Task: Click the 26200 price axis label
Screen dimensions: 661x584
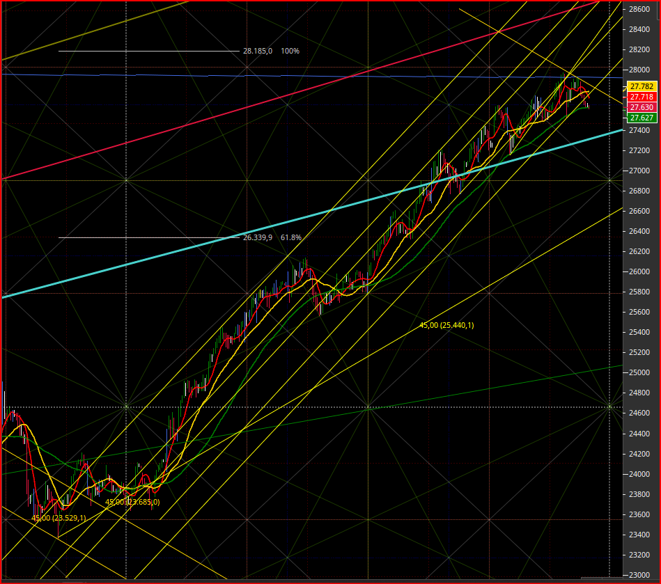Action: (x=639, y=251)
